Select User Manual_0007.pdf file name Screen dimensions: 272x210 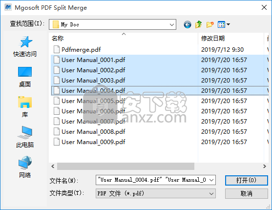(93, 121)
